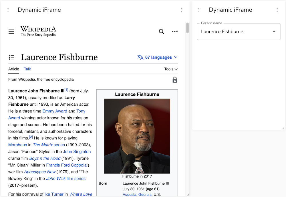286x197 pixels.
Task: Open right Dynamic iFrame panel options menu
Action: pos(277,10)
